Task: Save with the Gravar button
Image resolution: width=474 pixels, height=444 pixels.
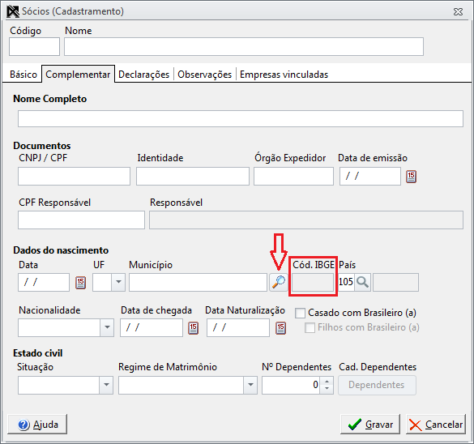Action: coord(370,425)
